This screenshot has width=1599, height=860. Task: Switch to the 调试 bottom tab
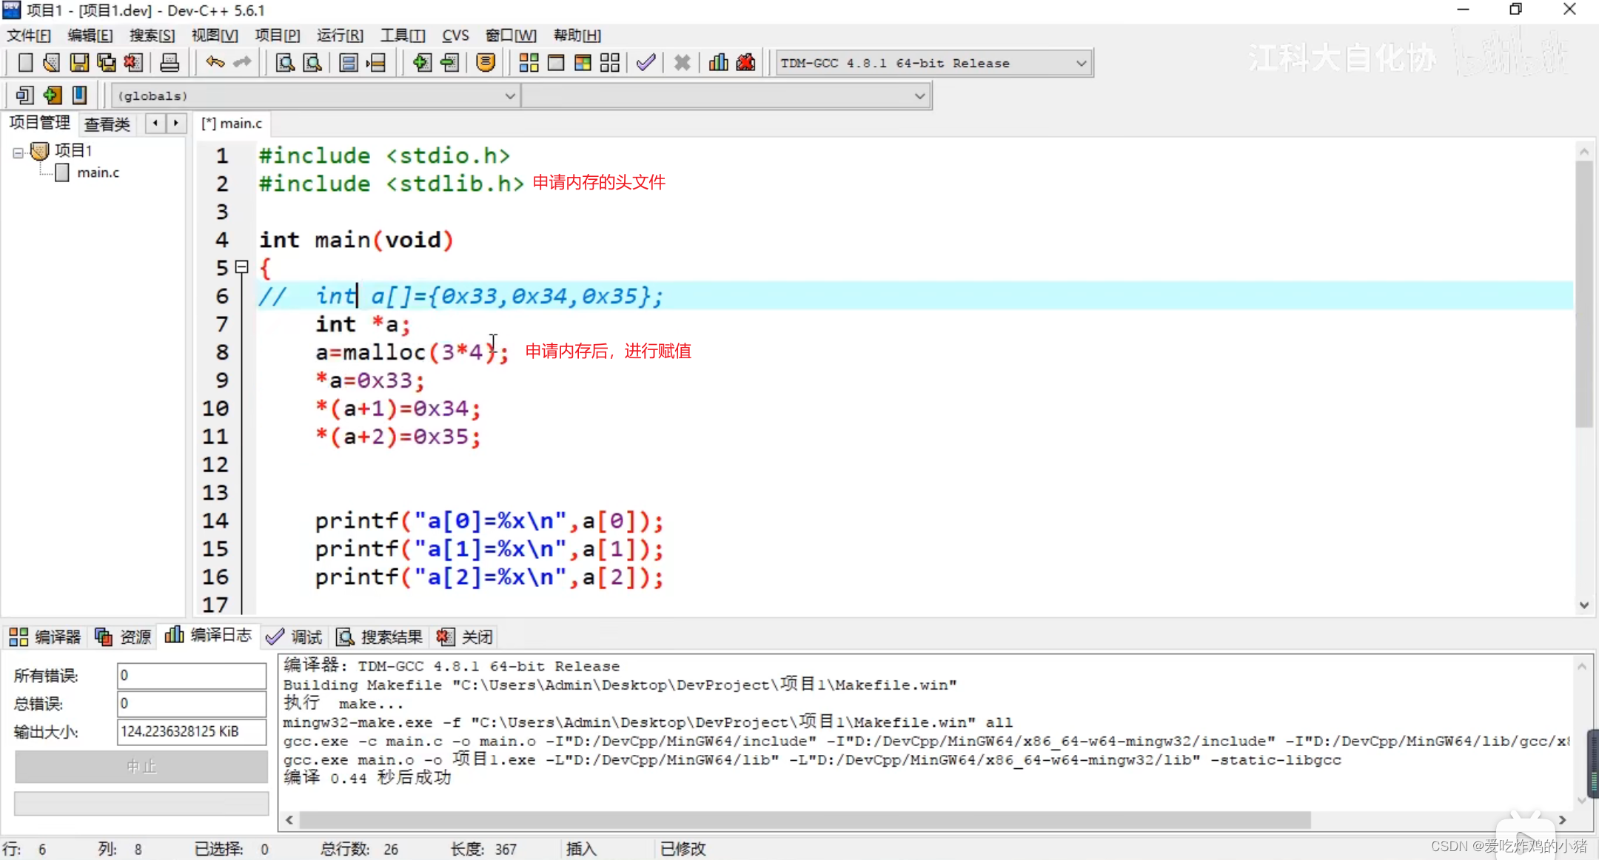tap(295, 636)
